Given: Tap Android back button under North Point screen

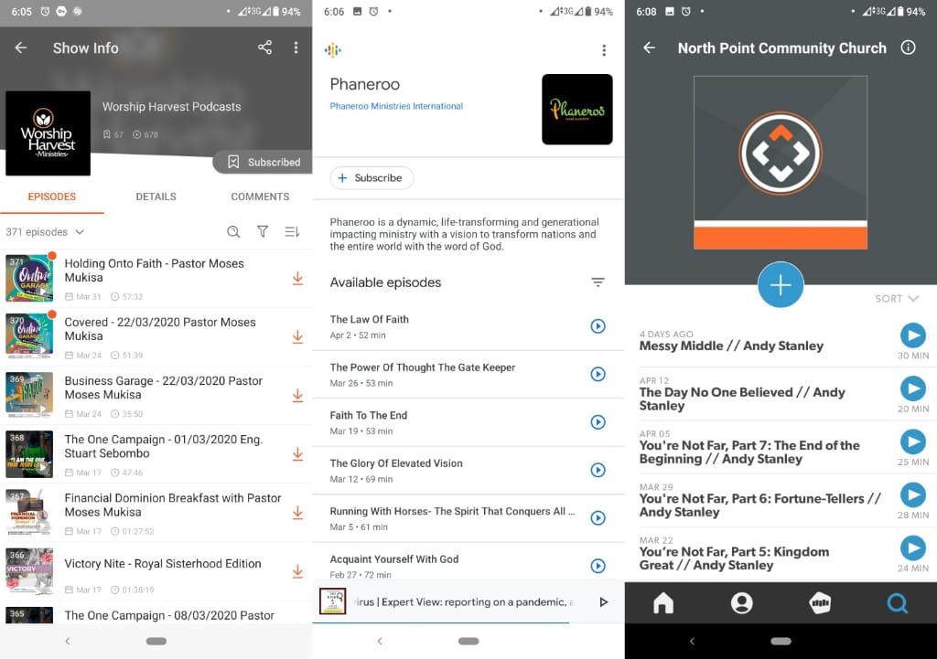Looking at the screenshot, I should click(692, 641).
